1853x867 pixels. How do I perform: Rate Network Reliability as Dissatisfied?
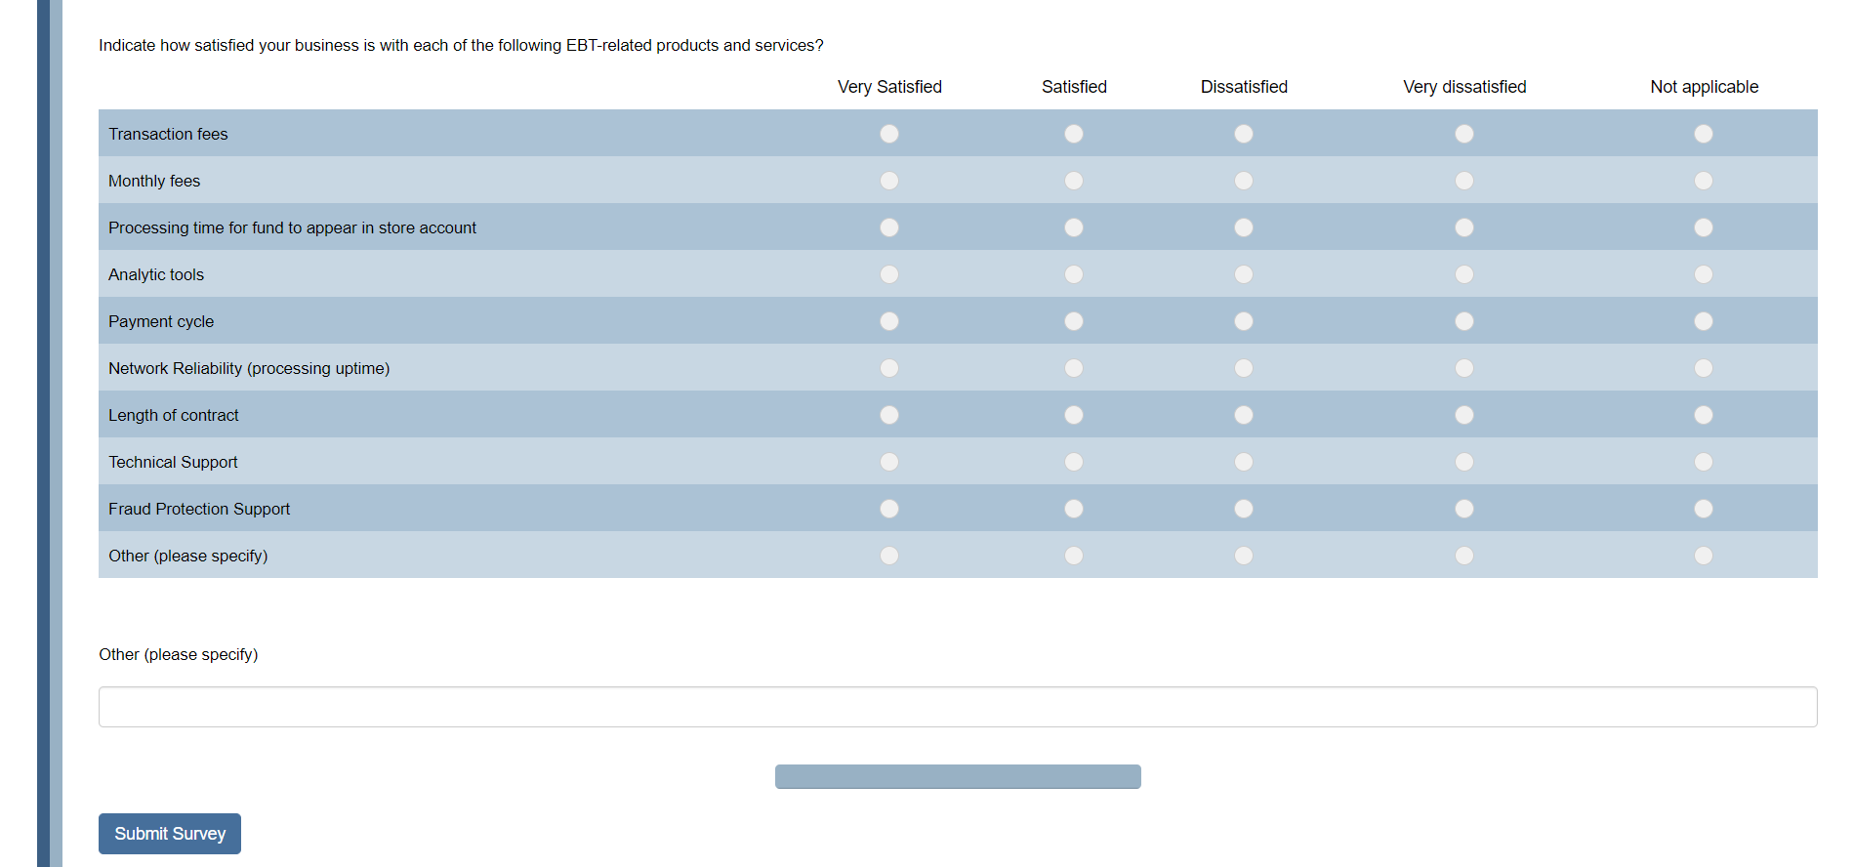pyautogui.click(x=1244, y=368)
